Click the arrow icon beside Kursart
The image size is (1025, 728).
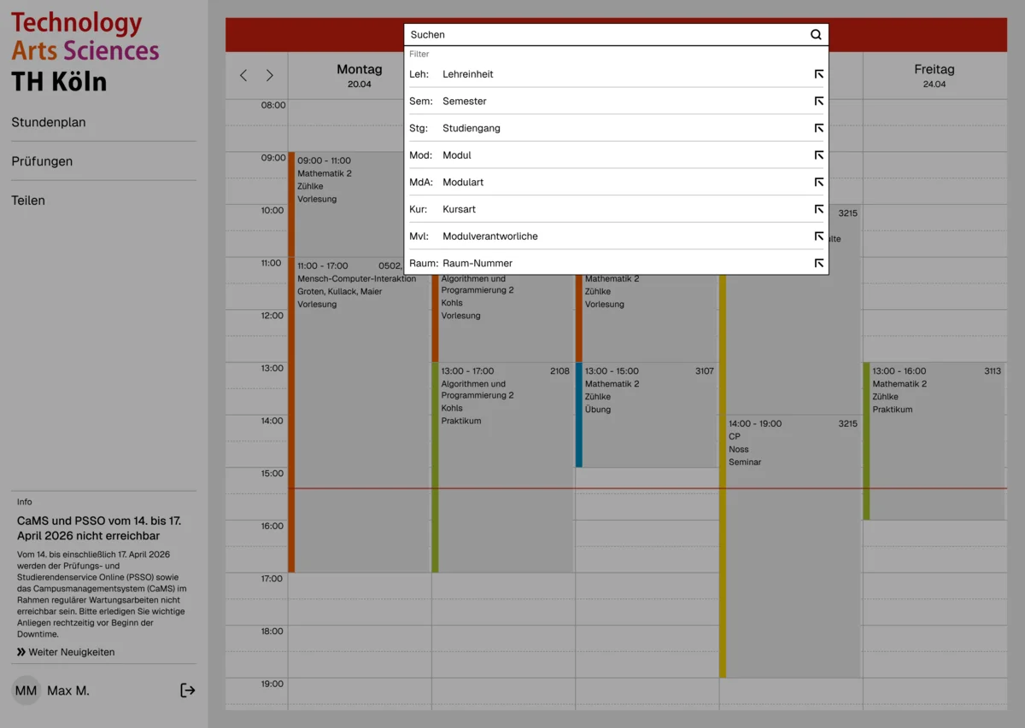818,209
